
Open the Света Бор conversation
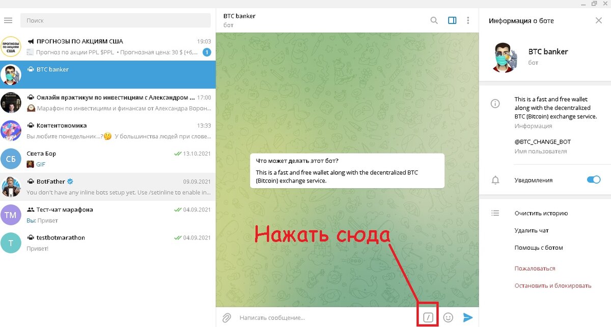[108, 159]
